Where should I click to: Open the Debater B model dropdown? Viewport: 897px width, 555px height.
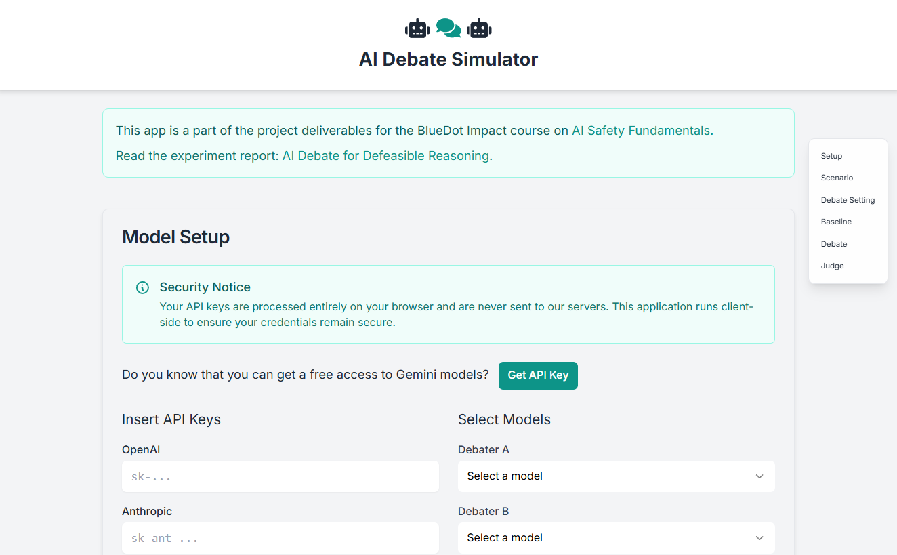[x=616, y=538]
